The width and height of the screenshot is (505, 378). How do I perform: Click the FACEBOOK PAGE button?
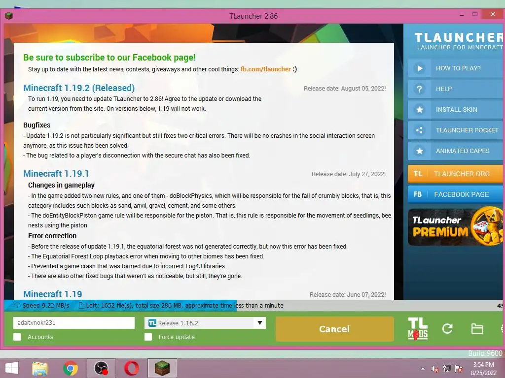tap(455, 194)
